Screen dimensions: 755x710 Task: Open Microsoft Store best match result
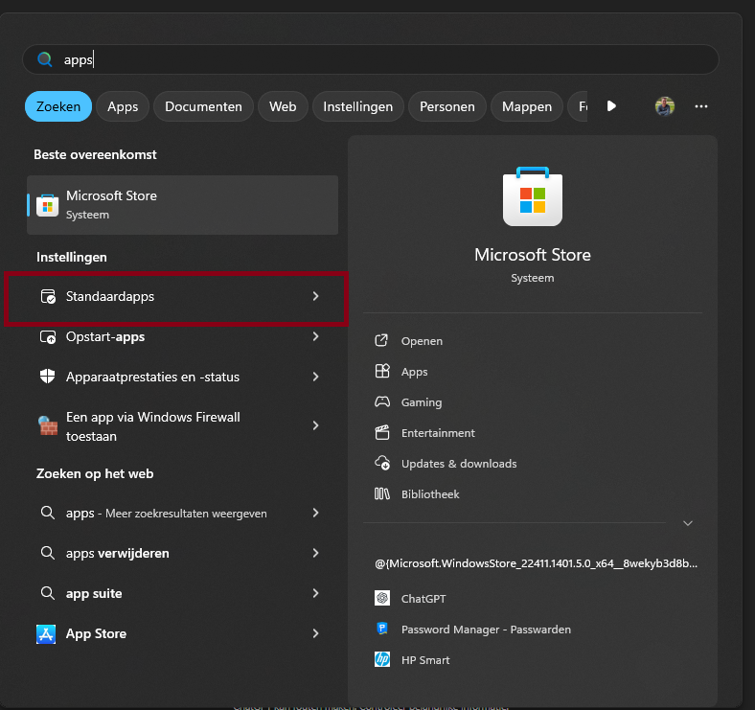182,205
